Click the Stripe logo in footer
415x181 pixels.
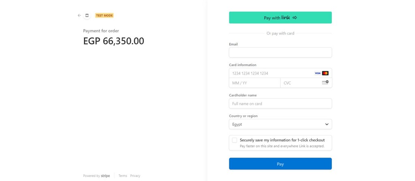tap(105, 176)
